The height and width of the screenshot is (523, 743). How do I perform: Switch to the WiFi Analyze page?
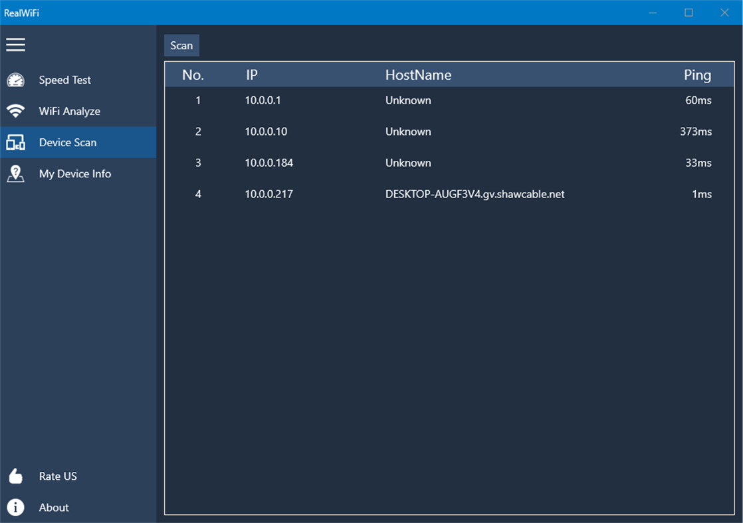pos(70,111)
